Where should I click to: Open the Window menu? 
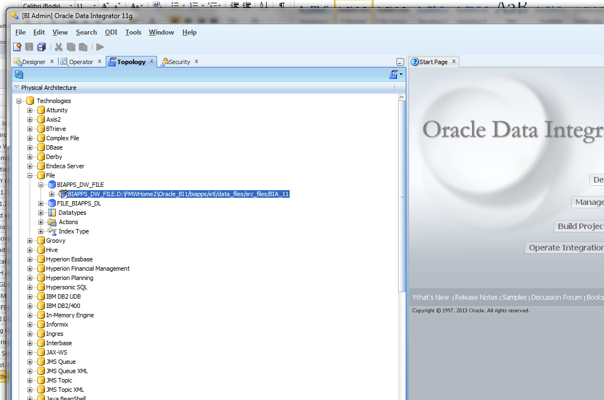point(162,32)
